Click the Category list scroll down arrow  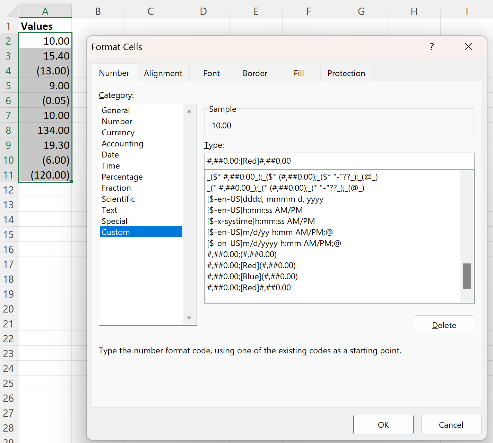pyautogui.click(x=189, y=318)
